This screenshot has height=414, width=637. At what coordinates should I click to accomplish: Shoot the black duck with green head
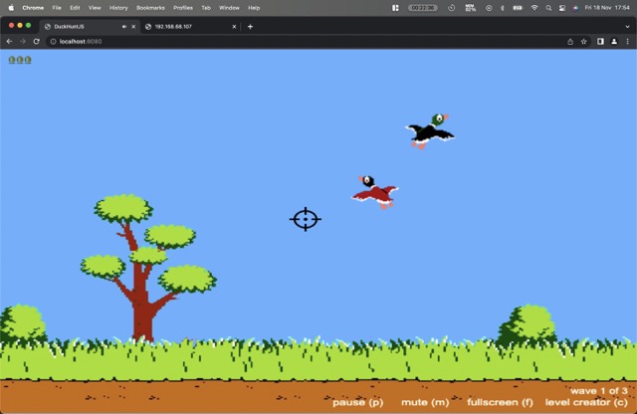(x=430, y=131)
